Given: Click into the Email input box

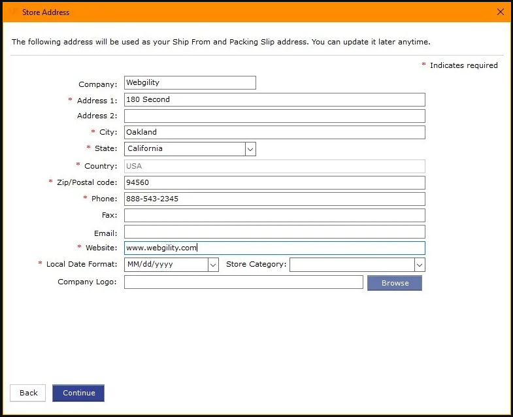Looking at the screenshot, I should click(x=274, y=232).
